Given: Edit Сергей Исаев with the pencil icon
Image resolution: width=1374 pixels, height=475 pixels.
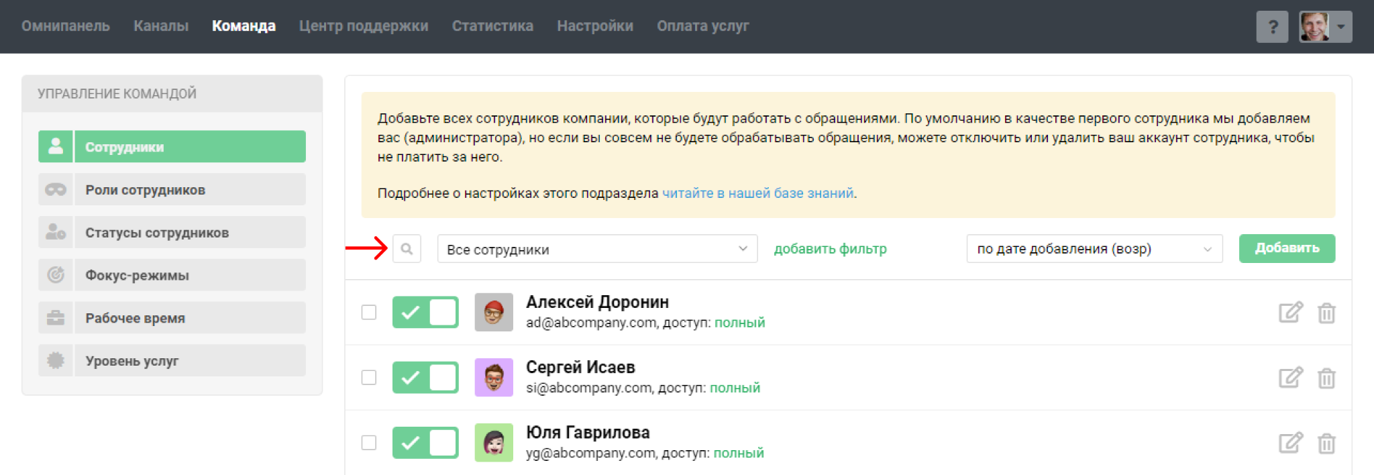Looking at the screenshot, I should tap(1290, 378).
